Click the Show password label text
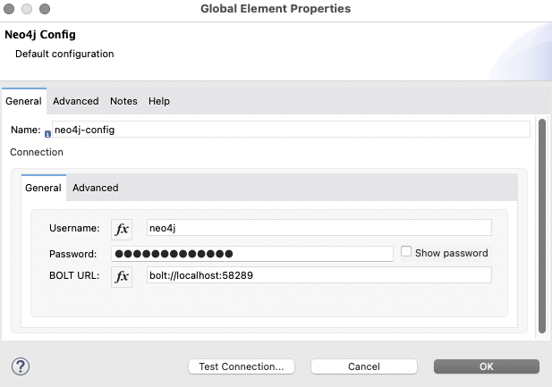 451,253
